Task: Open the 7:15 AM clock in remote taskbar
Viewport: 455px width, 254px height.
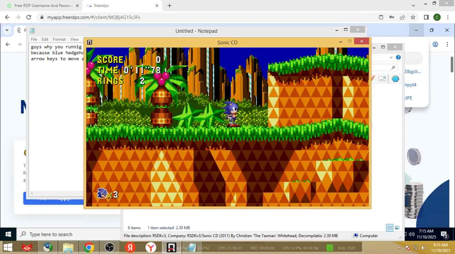Action: coord(426,234)
